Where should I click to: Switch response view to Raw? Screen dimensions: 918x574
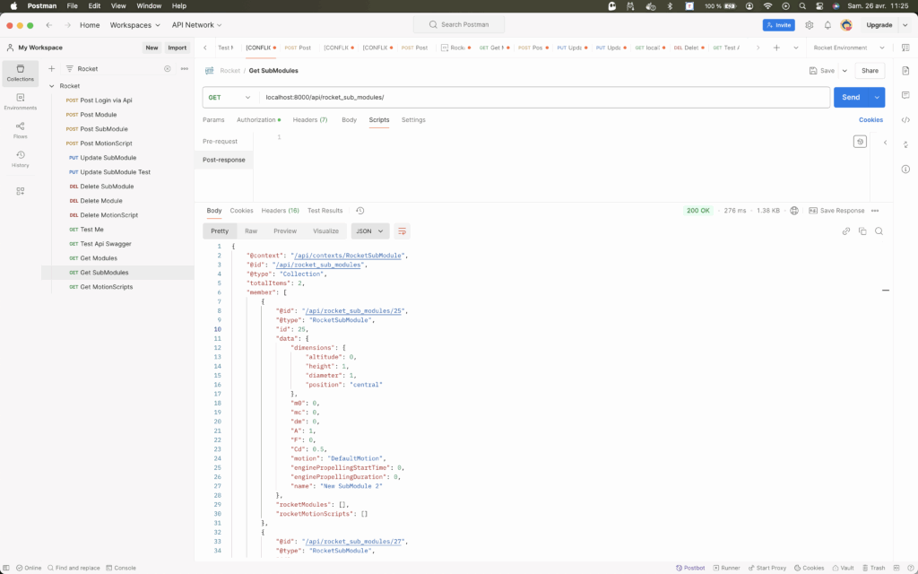point(251,231)
